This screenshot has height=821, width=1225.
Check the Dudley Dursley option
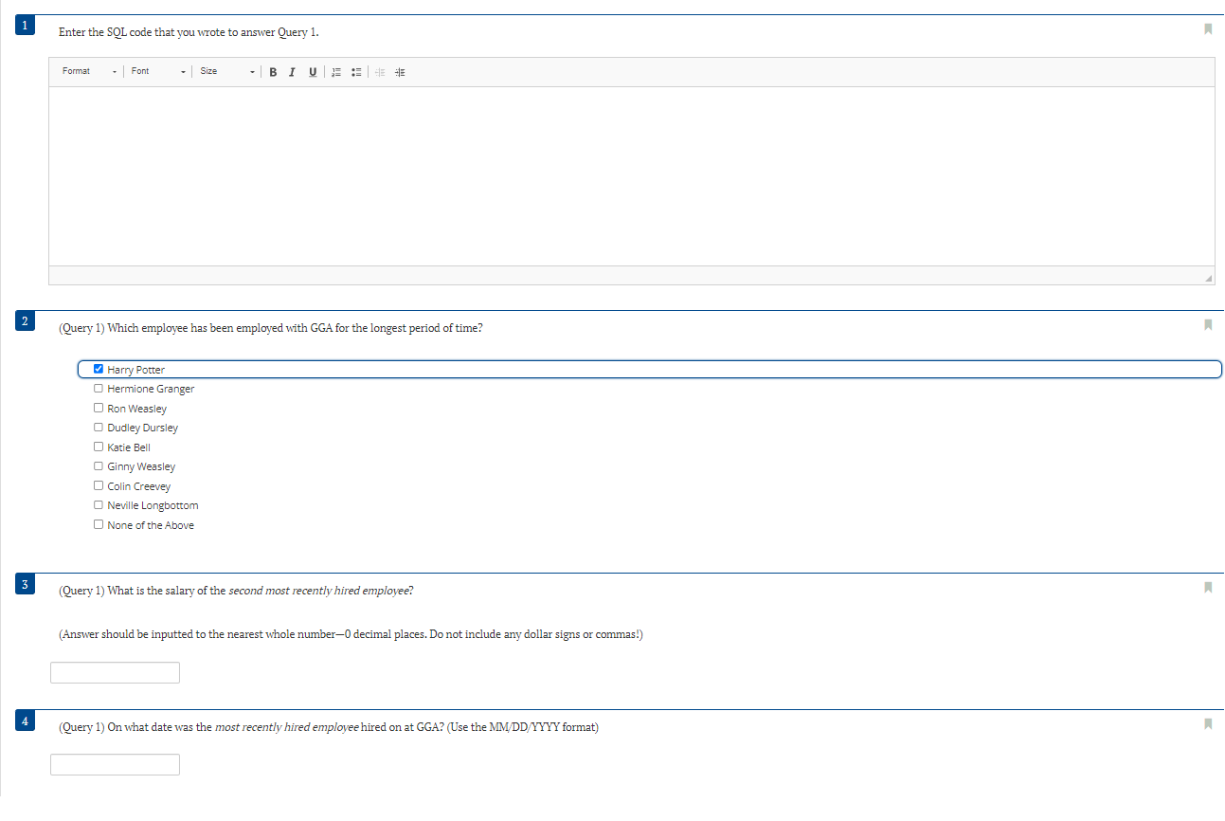click(99, 428)
